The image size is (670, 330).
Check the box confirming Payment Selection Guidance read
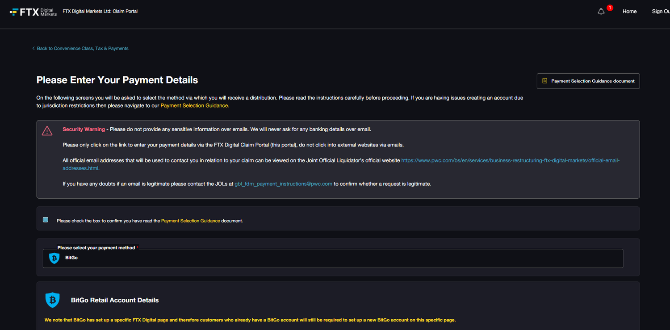(x=46, y=220)
